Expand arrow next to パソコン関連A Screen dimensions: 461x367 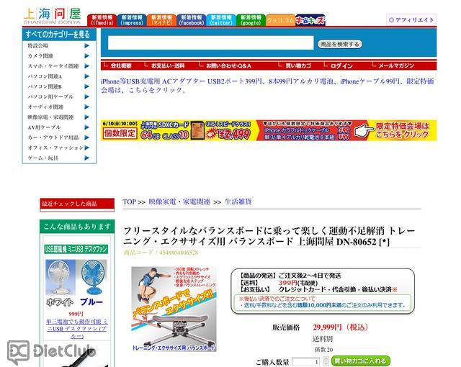tap(86, 76)
